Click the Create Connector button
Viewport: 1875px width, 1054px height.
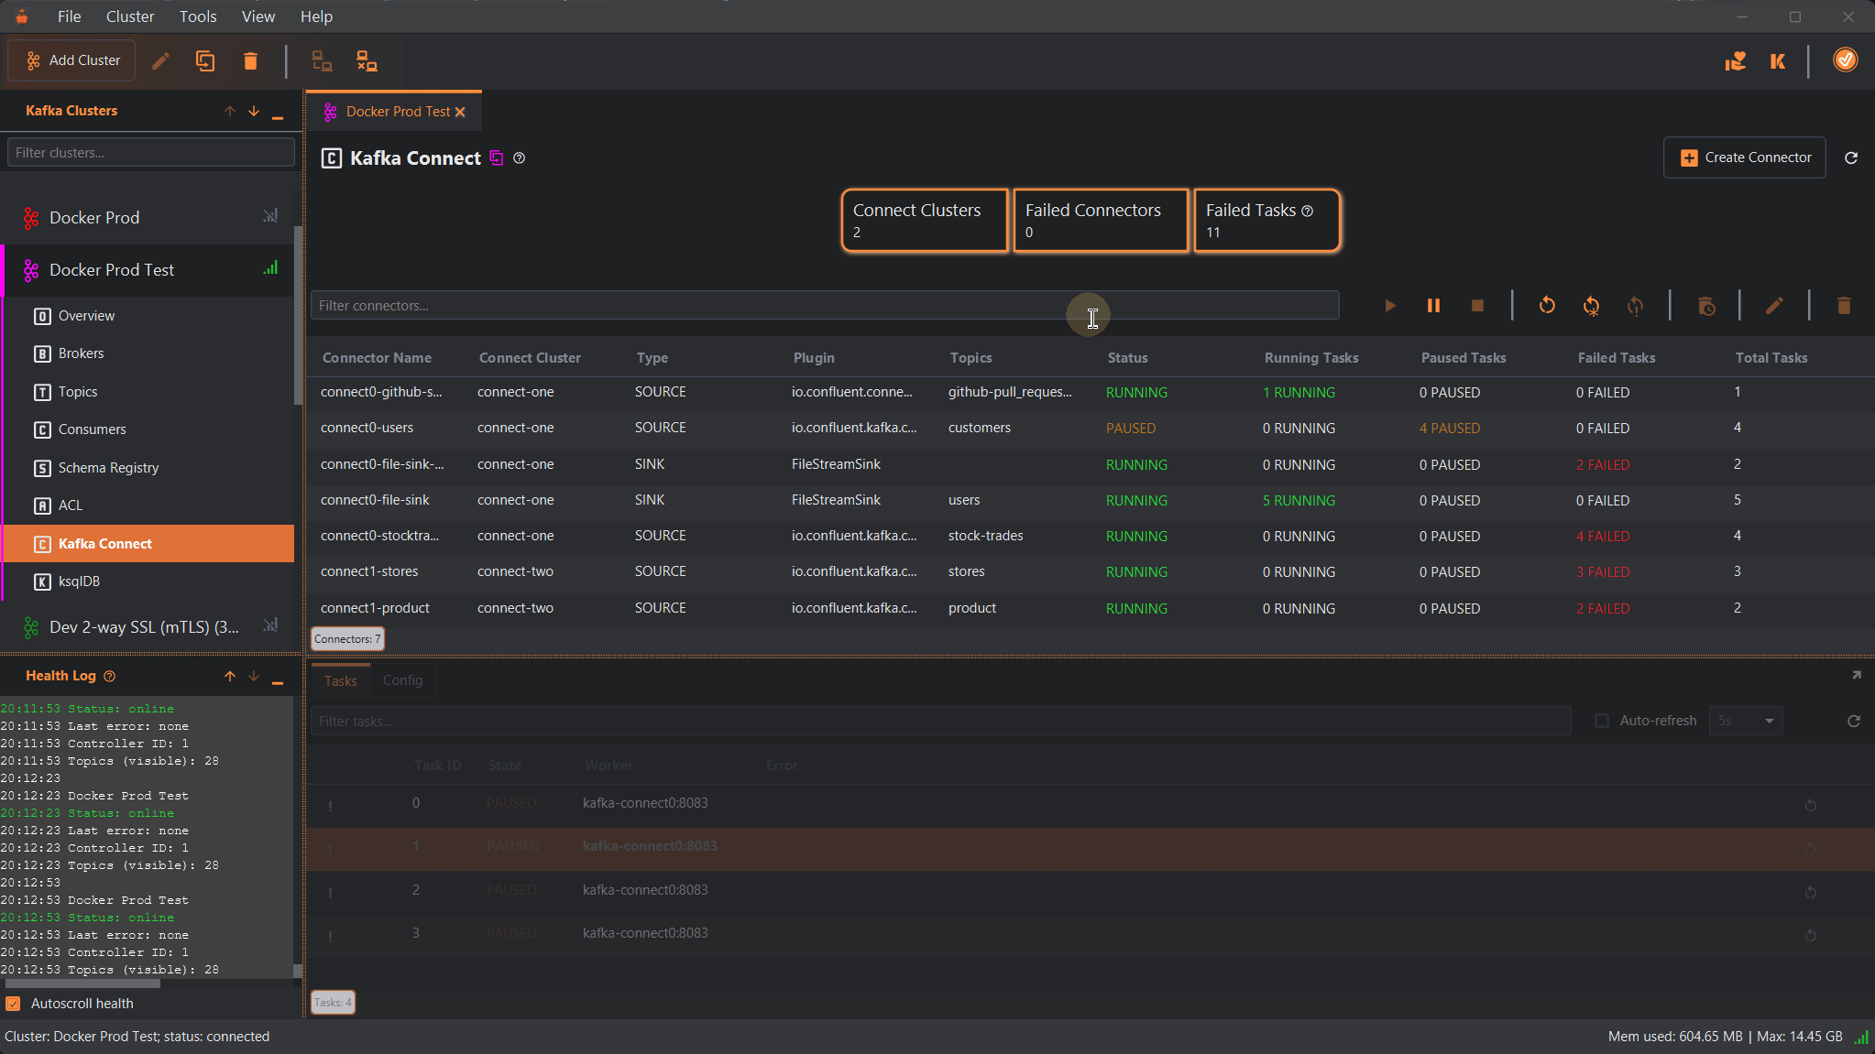pos(1743,158)
